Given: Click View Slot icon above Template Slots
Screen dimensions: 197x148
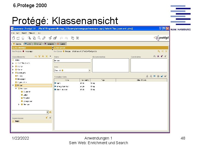Looking at the screenshot, I should coord(147,76).
